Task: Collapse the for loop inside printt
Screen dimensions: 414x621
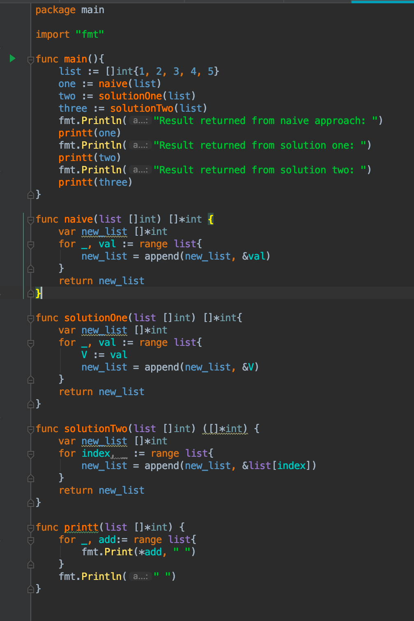Action: pos(30,539)
